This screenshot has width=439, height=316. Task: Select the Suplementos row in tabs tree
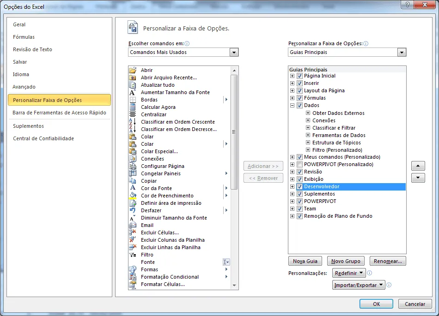[x=319, y=194]
